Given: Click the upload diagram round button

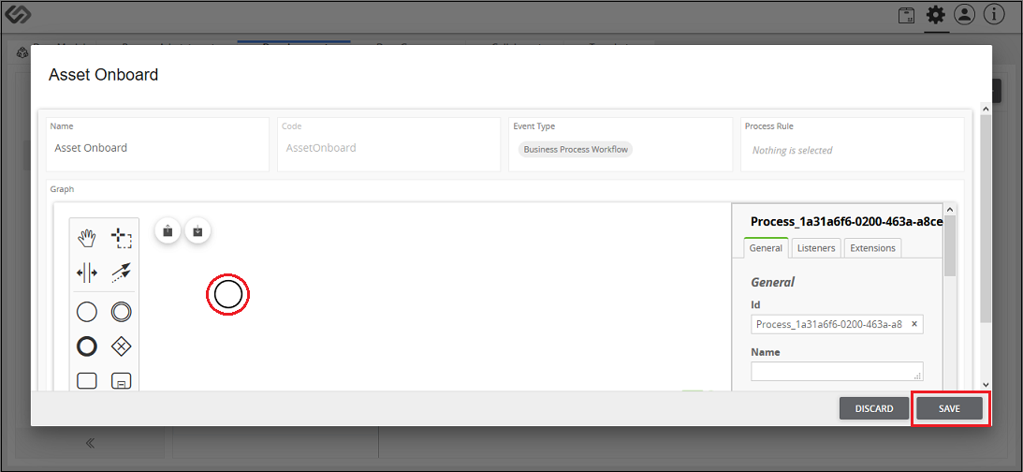Looking at the screenshot, I should [168, 230].
